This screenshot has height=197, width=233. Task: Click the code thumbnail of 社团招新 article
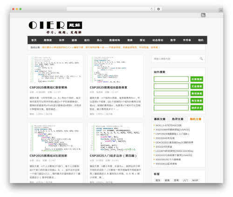(55, 138)
